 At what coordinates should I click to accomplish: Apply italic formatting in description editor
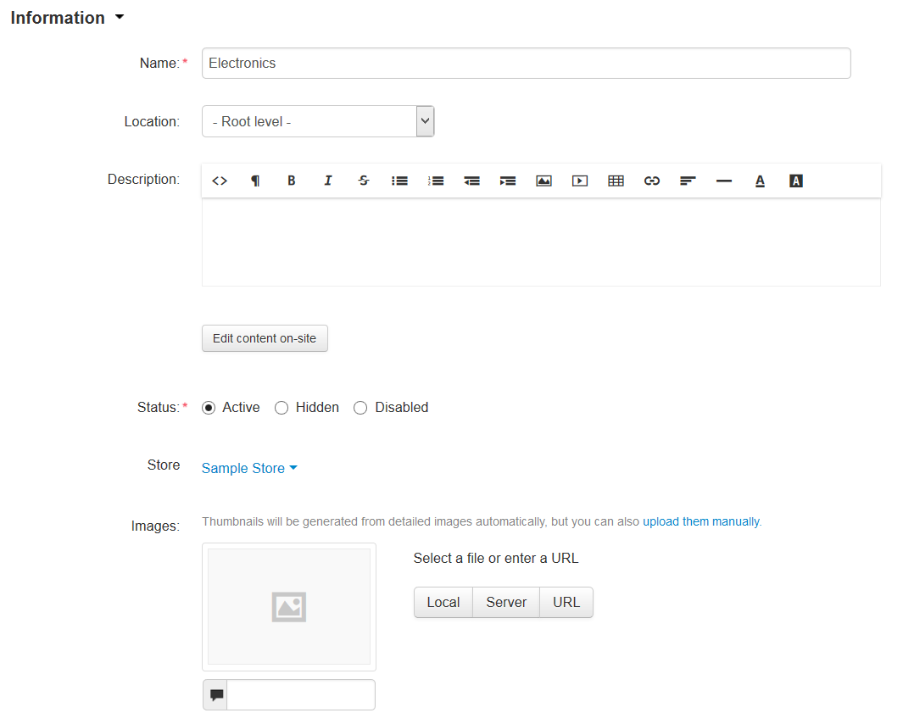[x=327, y=181]
